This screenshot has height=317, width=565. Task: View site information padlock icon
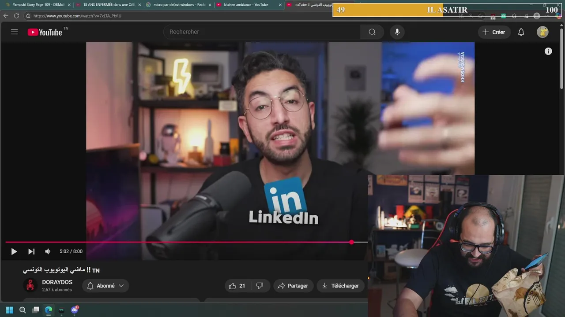tap(28, 16)
